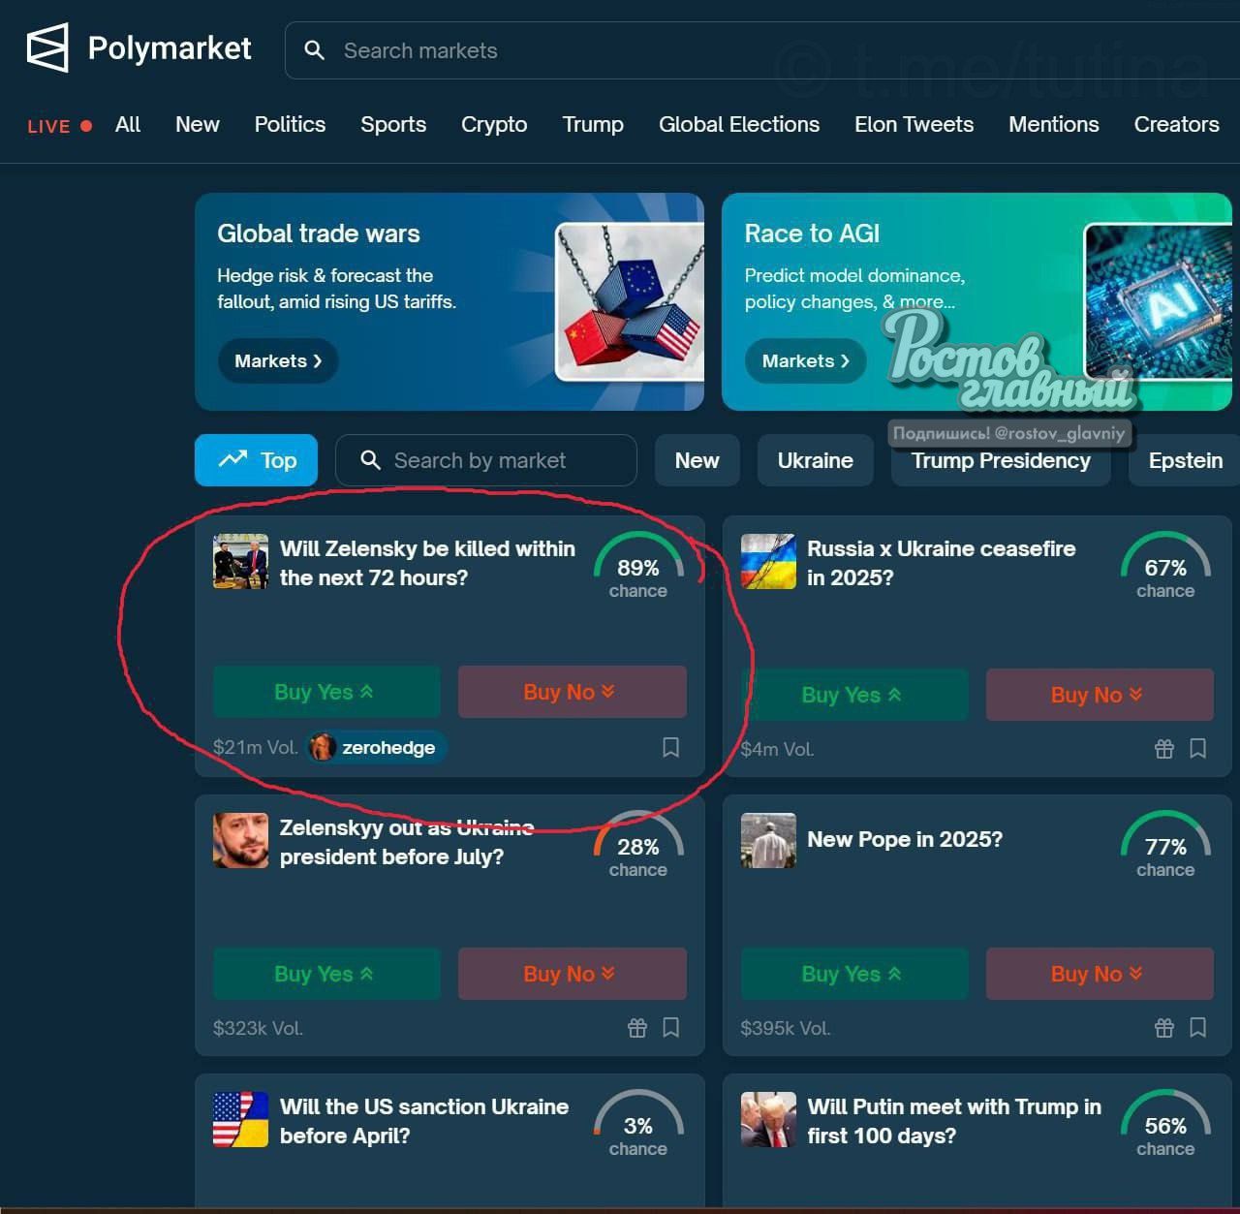Screen dimensions: 1240x1214
Task: Filter by the Ukraine chip
Action: coord(816,460)
